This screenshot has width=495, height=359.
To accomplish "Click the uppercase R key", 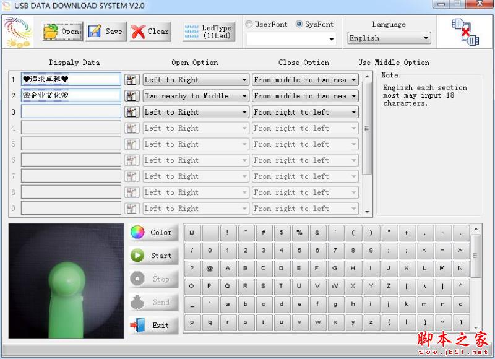I will (x=246, y=287).
